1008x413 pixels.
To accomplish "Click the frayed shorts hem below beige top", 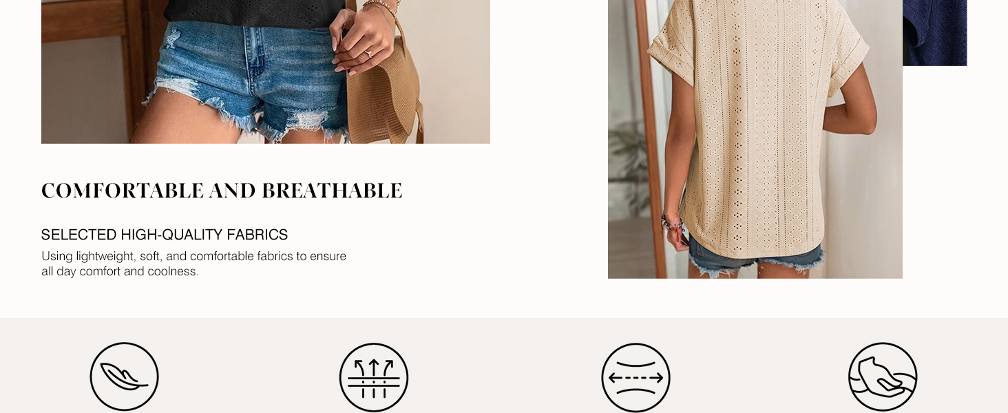I will 757,264.
